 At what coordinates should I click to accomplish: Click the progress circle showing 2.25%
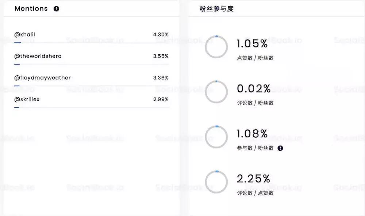pos(216,181)
